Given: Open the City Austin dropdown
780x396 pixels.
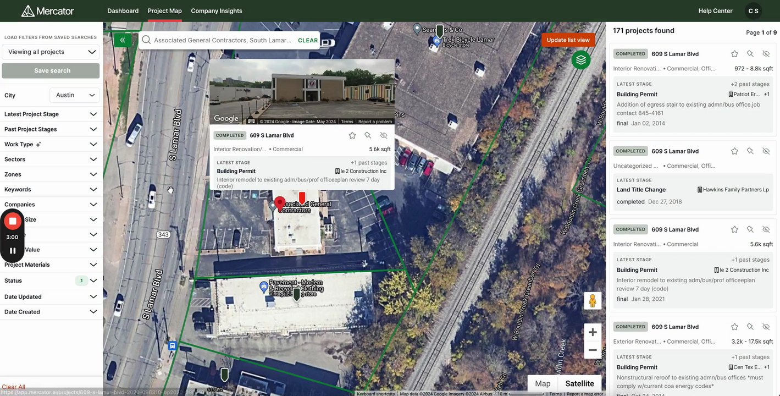Looking at the screenshot, I should [x=75, y=95].
